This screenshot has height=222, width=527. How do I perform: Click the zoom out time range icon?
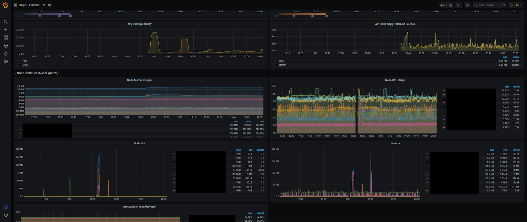[504, 5]
